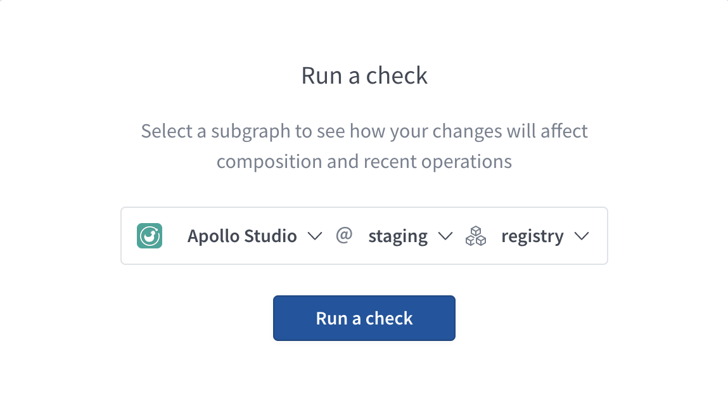Click Run a check to start the check

click(364, 318)
